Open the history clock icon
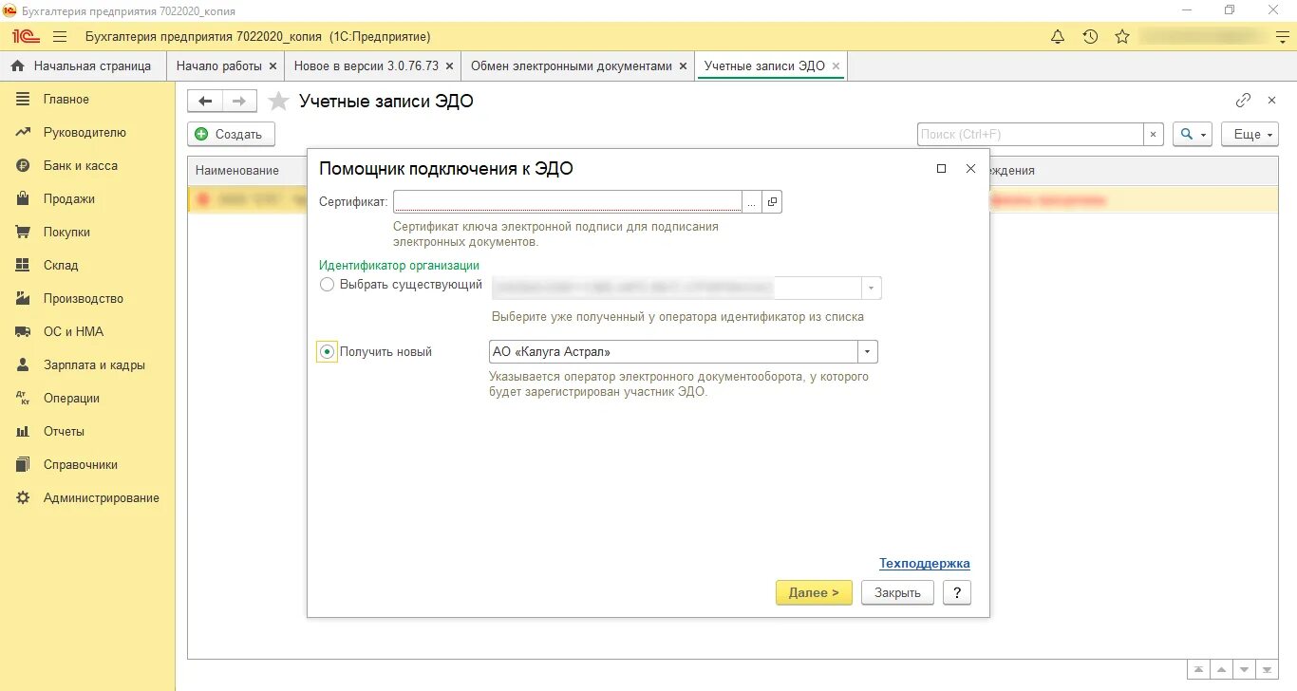This screenshot has width=1297, height=691. click(1090, 37)
